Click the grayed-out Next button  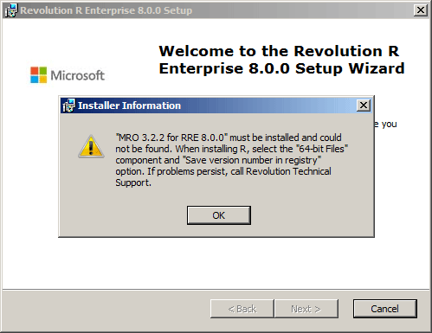click(x=306, y=309)
